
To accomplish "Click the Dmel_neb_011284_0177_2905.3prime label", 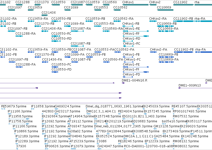I will [x=123, y=126].
